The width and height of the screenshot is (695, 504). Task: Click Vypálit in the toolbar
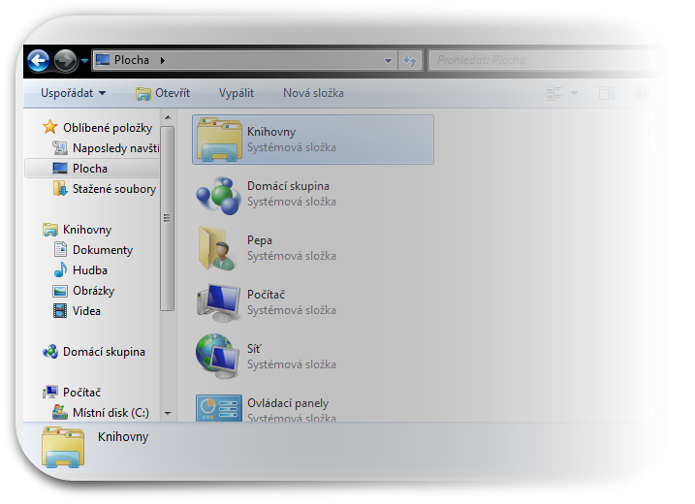[237, 93]
